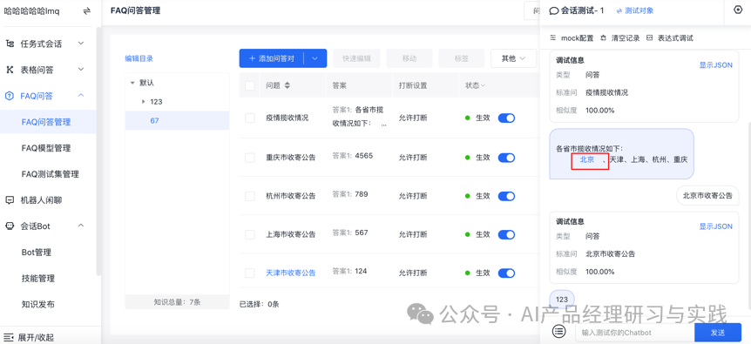The image size is (751, 344).
Task: Click the 答案1: 4565 answer cell
Action: pyautogui.click(x=353, y=156)
